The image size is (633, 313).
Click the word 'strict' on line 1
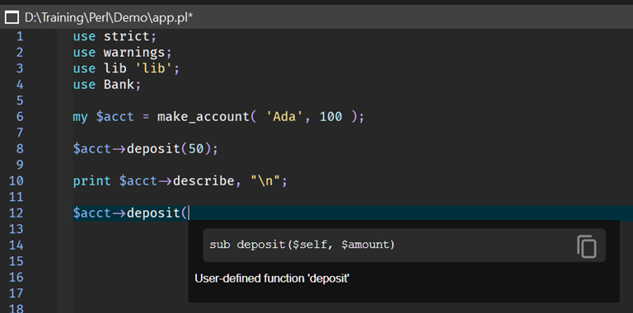pyautogui.click(x=127, y=37)
